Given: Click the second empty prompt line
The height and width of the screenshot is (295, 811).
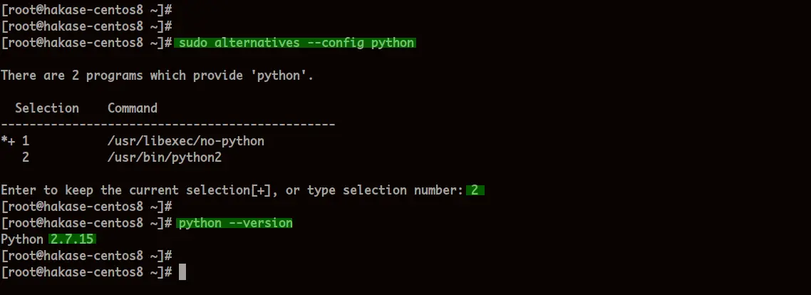Looking at the screenshot, I should click(86, 26).
